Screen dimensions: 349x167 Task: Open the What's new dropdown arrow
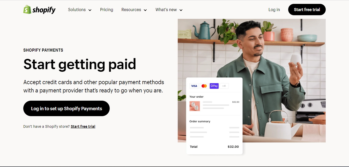[181, 10]
